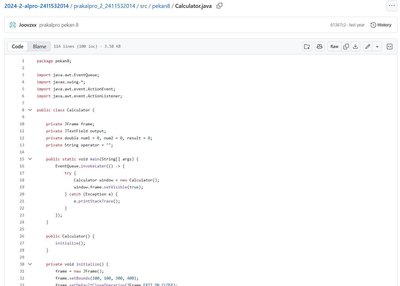Open commit 61367c2
Screen dimensions: 400x286
pyautogui.click(x=338, y=25)
